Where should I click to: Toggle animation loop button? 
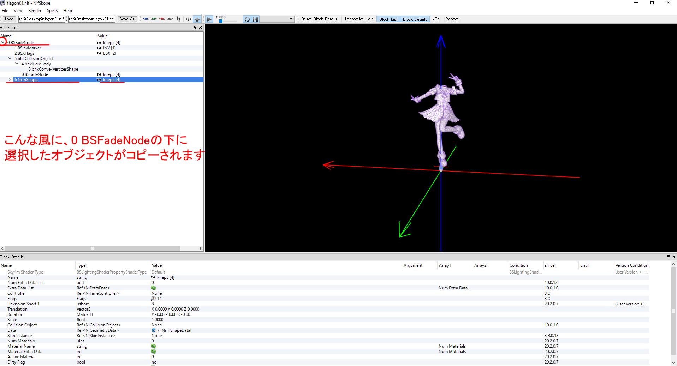(247, 19)
